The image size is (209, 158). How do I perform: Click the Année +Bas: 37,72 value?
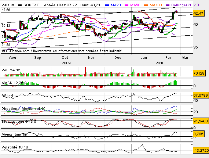(60, 5)
